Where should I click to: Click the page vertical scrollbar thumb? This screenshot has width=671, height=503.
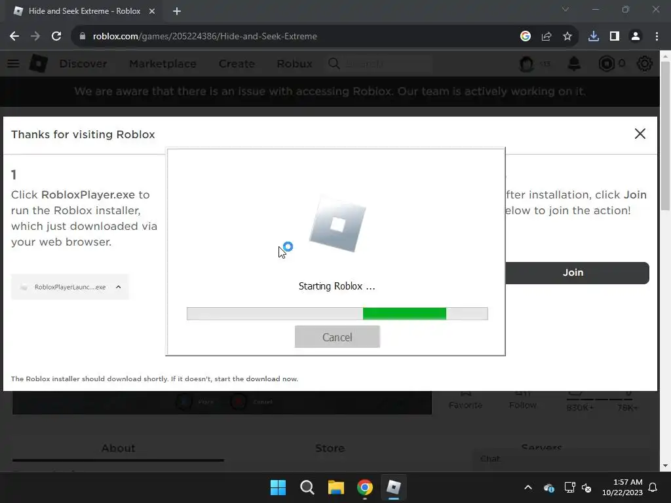665,136
